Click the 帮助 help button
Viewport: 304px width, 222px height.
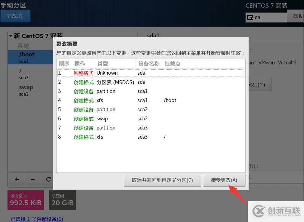click(296, 16)
